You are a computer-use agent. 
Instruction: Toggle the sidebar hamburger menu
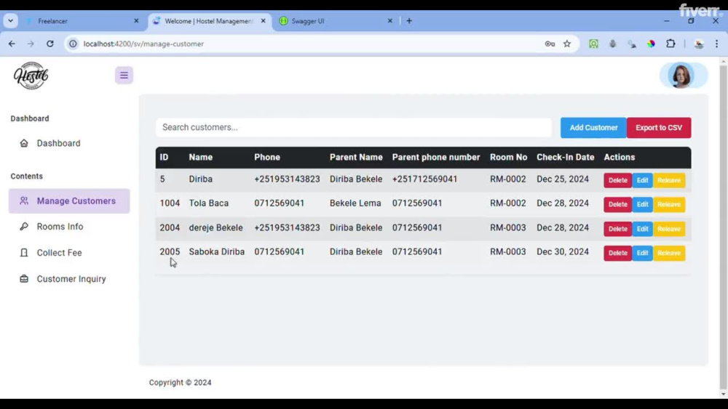(124, 75)
